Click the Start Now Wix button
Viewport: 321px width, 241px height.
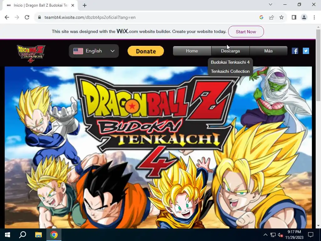(x=246, y=32)
